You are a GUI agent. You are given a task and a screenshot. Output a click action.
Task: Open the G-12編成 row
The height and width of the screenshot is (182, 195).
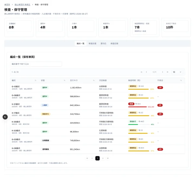tap(97, 87)
